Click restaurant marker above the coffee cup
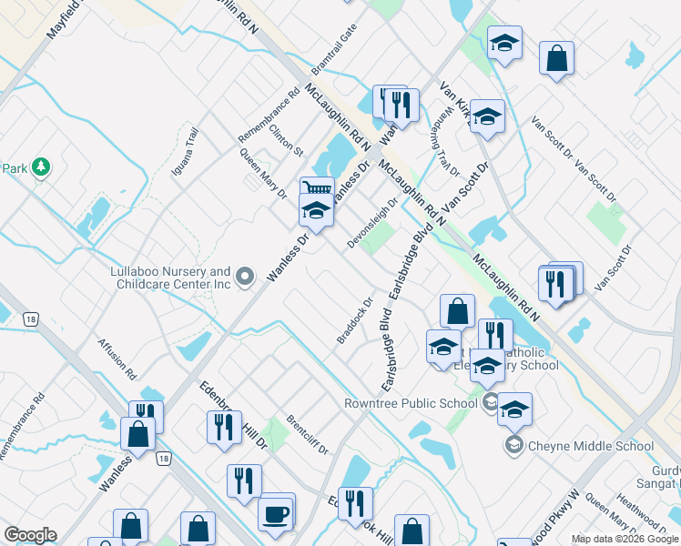This screenshot has width=681, height=546. point(245,483)
